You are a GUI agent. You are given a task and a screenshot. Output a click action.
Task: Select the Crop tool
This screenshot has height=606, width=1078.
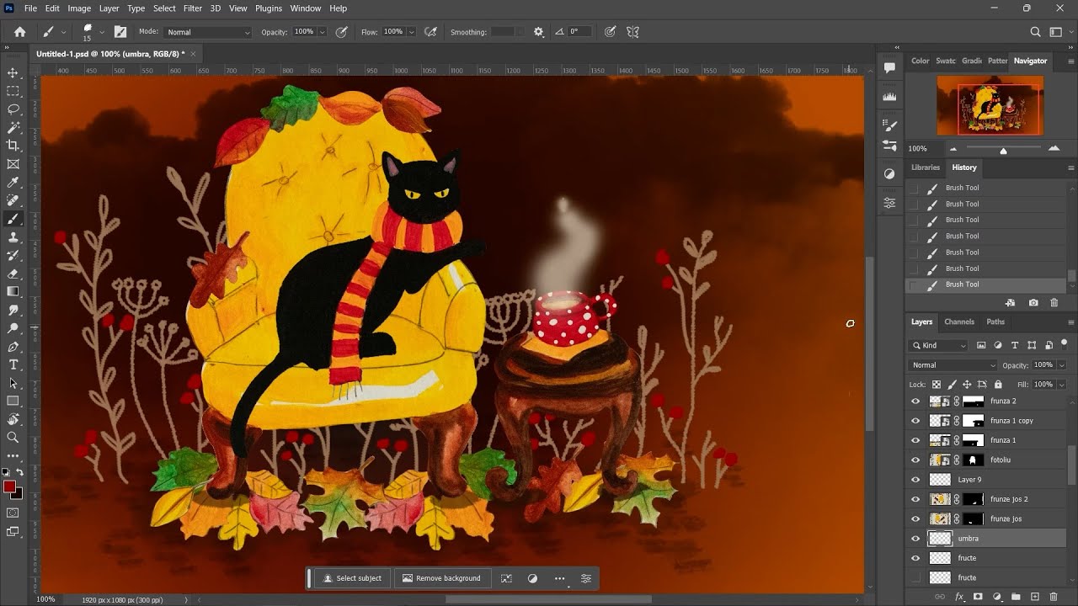(13, 146)
